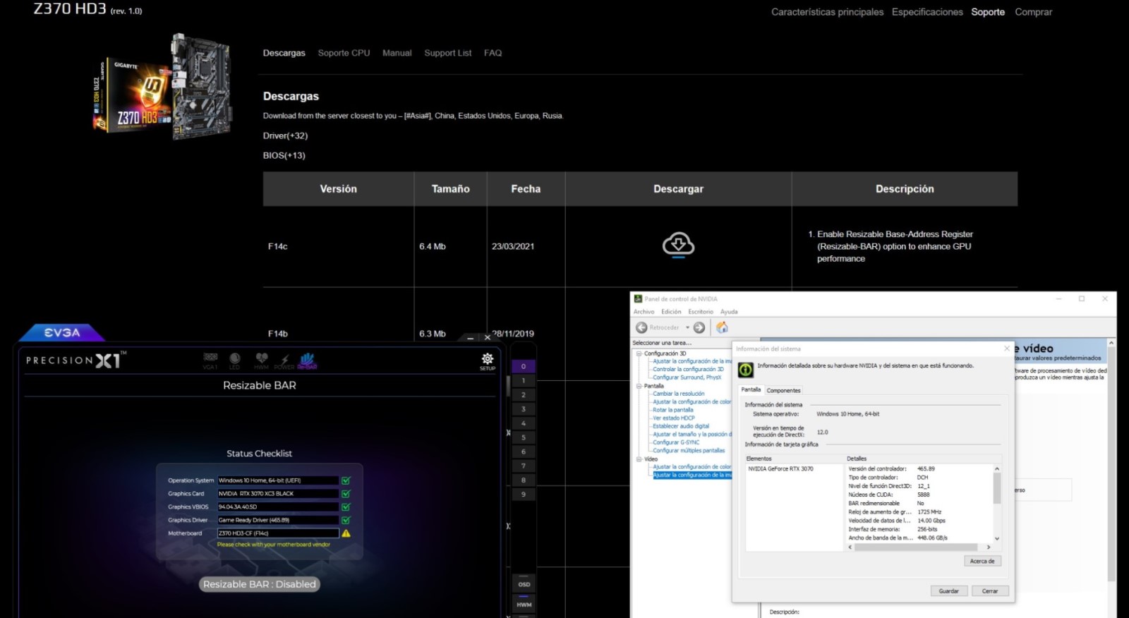Collapse the Configuración 3D tree node

point(639,353)
